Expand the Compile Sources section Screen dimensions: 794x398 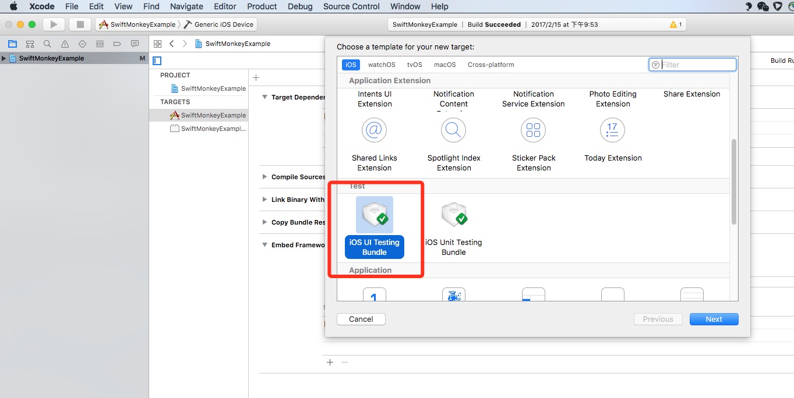[265, 177]
